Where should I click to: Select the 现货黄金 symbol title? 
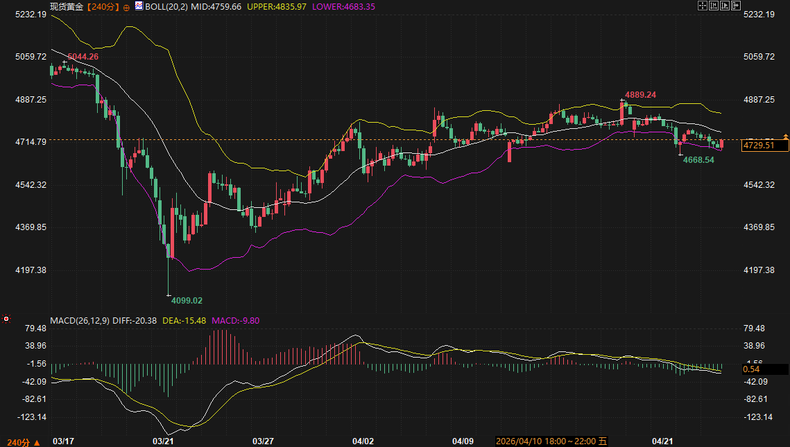pyautogui.click(x=67, y=6)
